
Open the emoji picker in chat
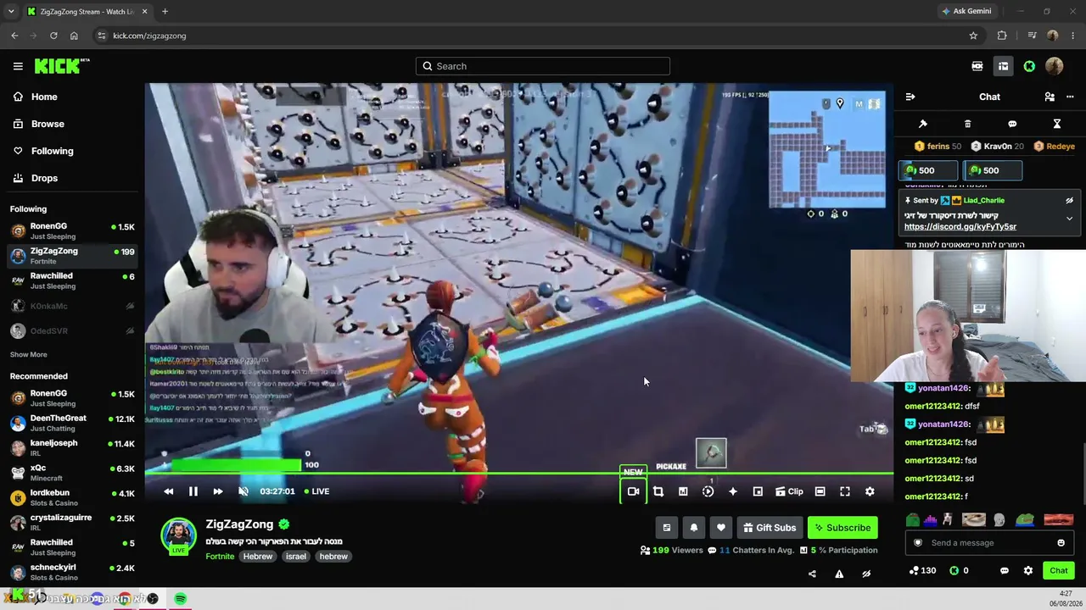click(x=1061, y=543)
